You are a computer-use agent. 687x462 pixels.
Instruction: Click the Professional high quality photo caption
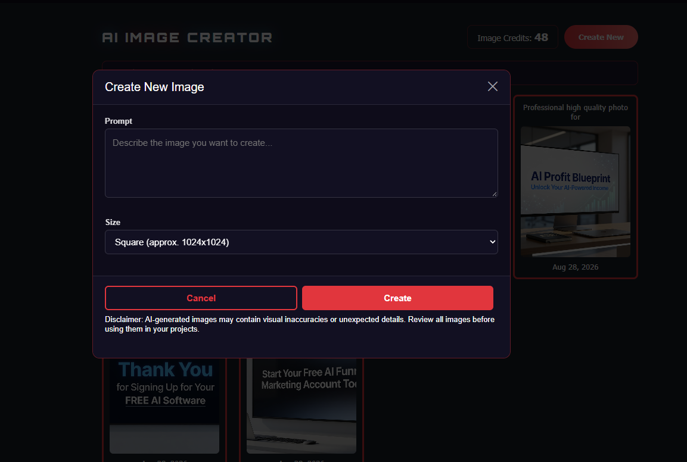575,112
